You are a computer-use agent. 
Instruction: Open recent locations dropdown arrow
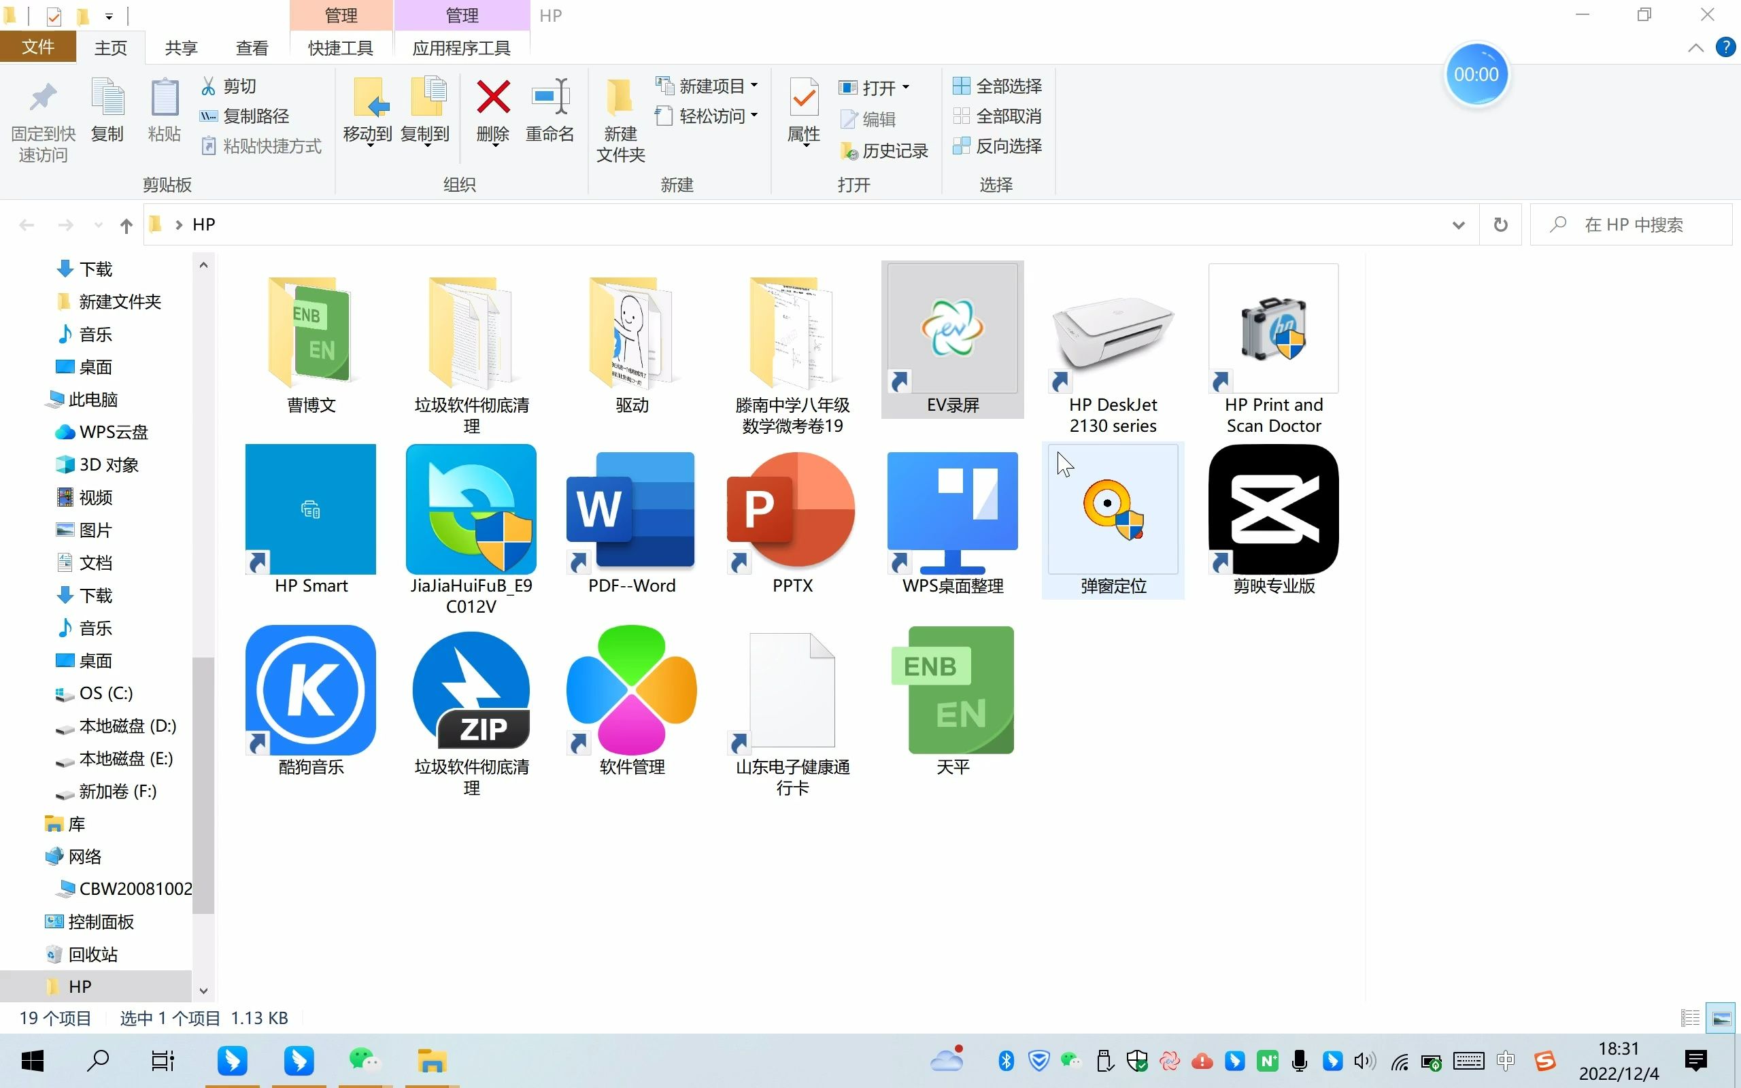[98, 226]
